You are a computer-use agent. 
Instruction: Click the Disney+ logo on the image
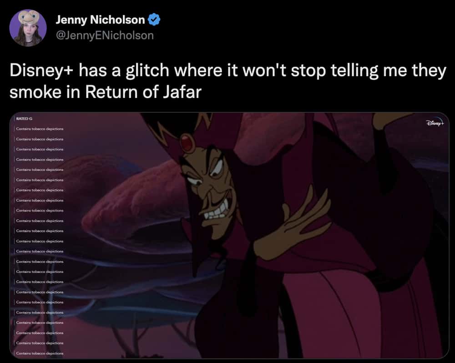tap(435, 123)
